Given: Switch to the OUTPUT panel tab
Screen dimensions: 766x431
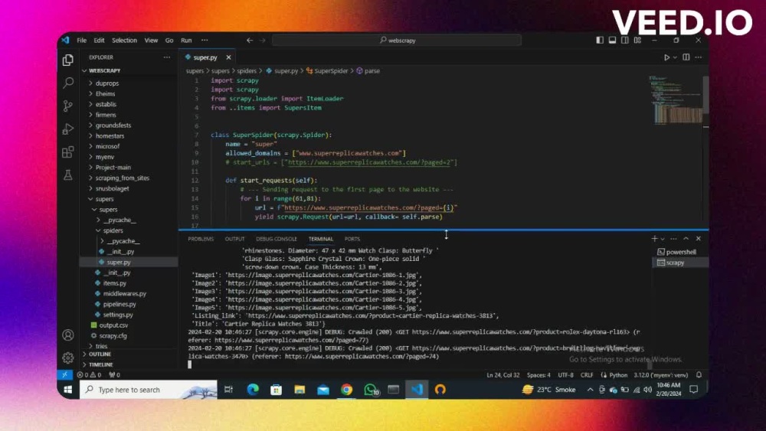Looking at the screenshot, I should (234, 239).
